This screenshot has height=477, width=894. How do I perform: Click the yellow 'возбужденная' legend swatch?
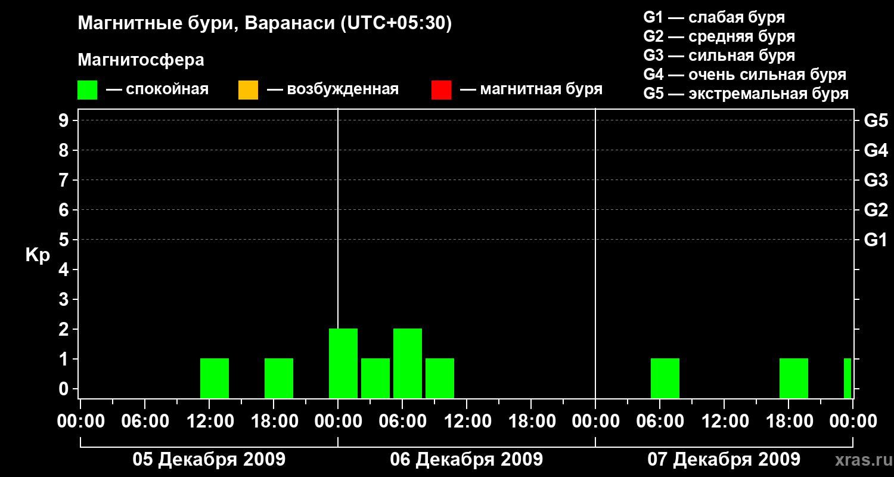[248, 90]
